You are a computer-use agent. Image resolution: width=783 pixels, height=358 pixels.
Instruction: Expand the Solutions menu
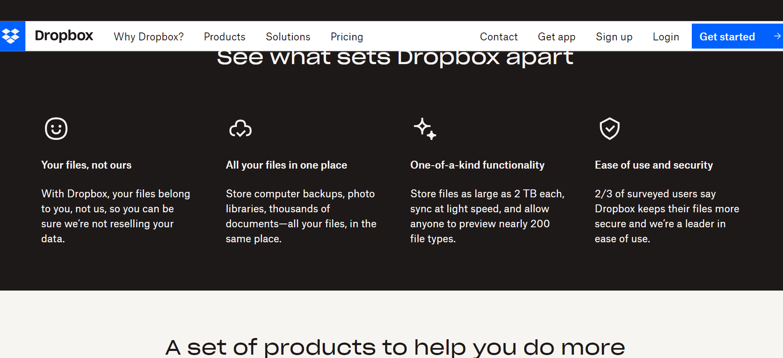pyautogui.click(x=288, y=37)
